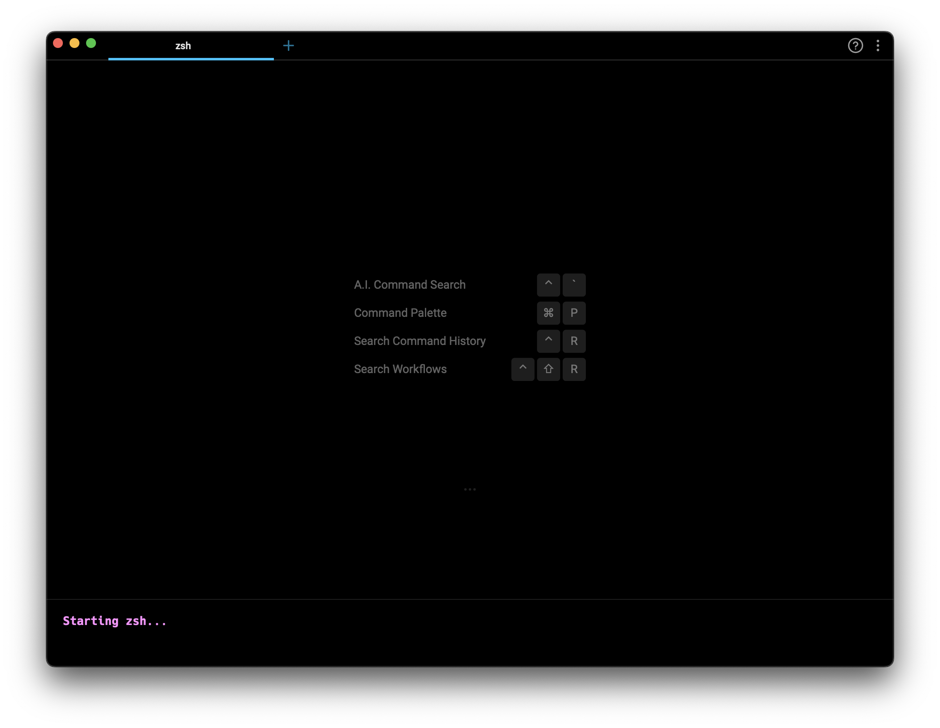Click the Shift key chip beside Search Workflows
The height and width of the screenshot is (728, 940).
point(548,369)
